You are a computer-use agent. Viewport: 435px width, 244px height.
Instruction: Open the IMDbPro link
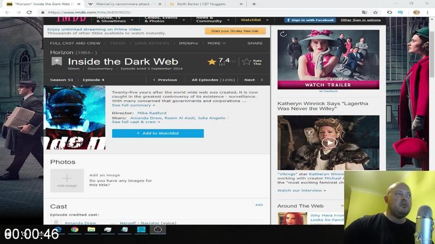point(189,43)
